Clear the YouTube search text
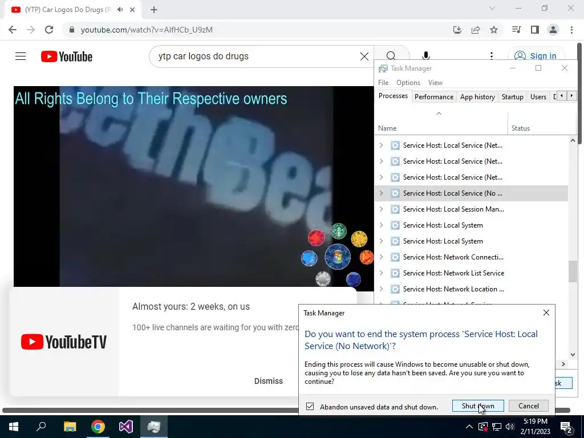The width and height of the screenshot is (584, 438). (x=364, y=56)
